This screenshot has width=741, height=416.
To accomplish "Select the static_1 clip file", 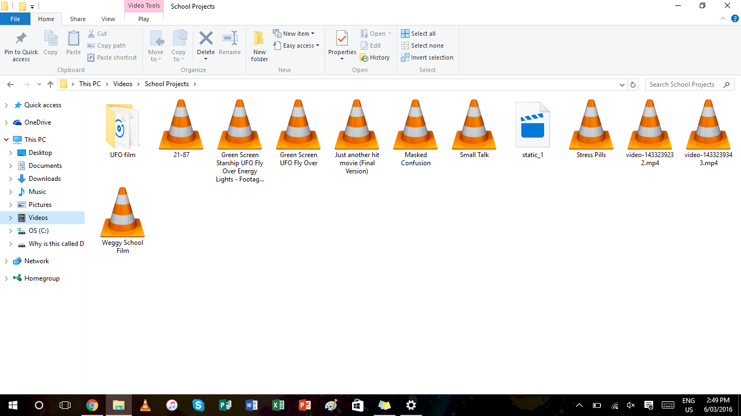I will click(533, 129).
